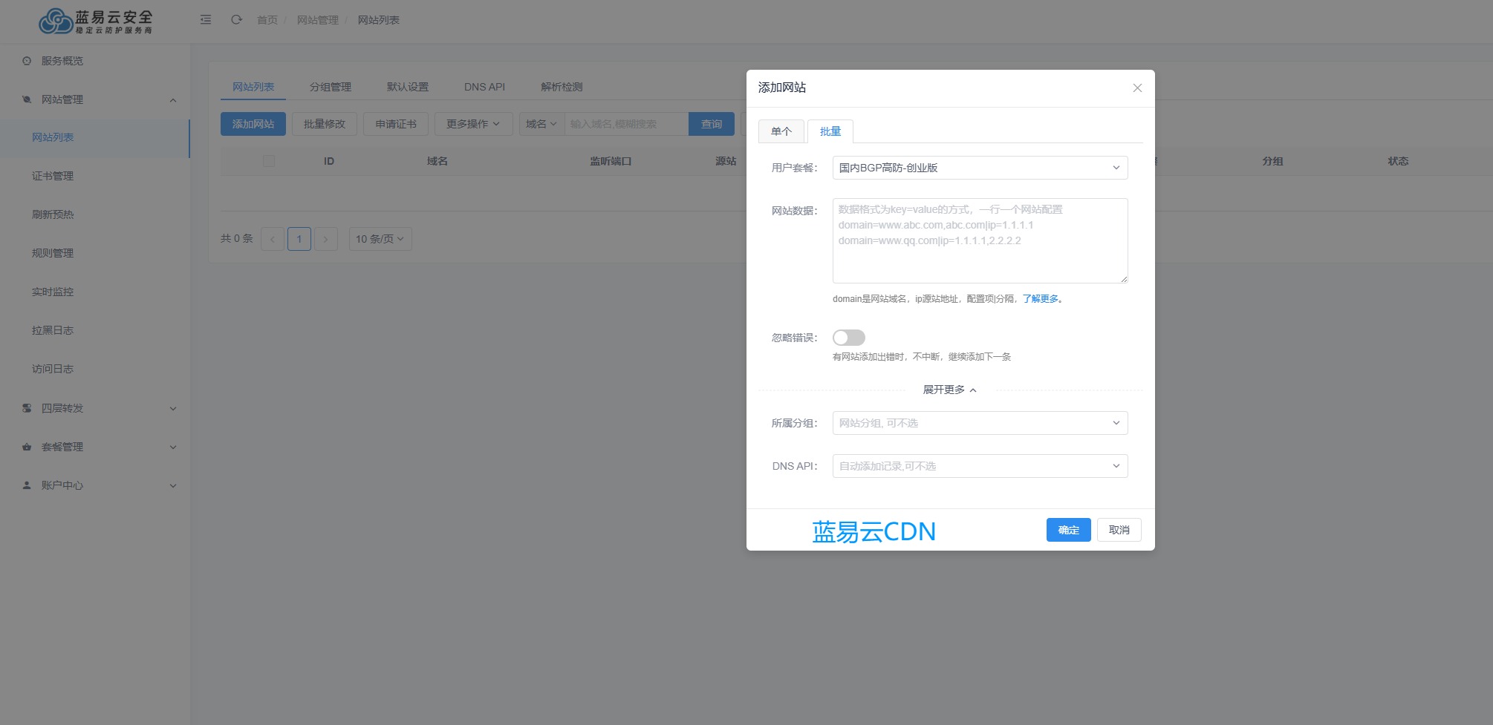Click the 四层转发 sidebar icon
The width and height of the screenshot is (1493, 725).
pos(27,408)
